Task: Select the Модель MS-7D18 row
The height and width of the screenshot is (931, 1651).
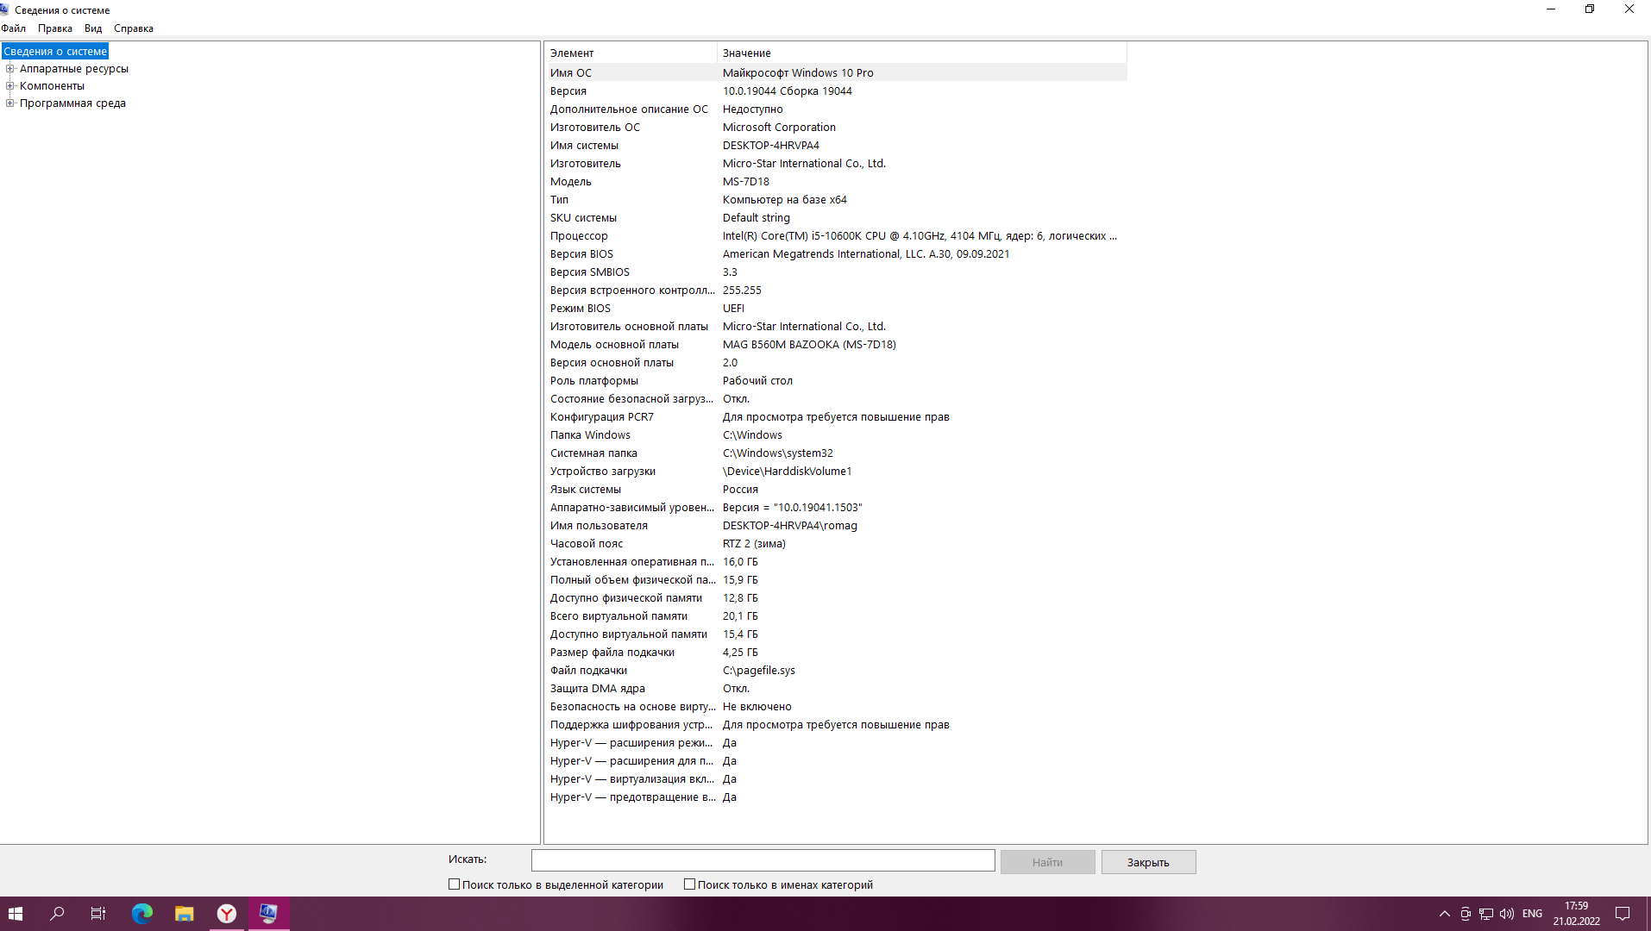Action: click(837, 182)
